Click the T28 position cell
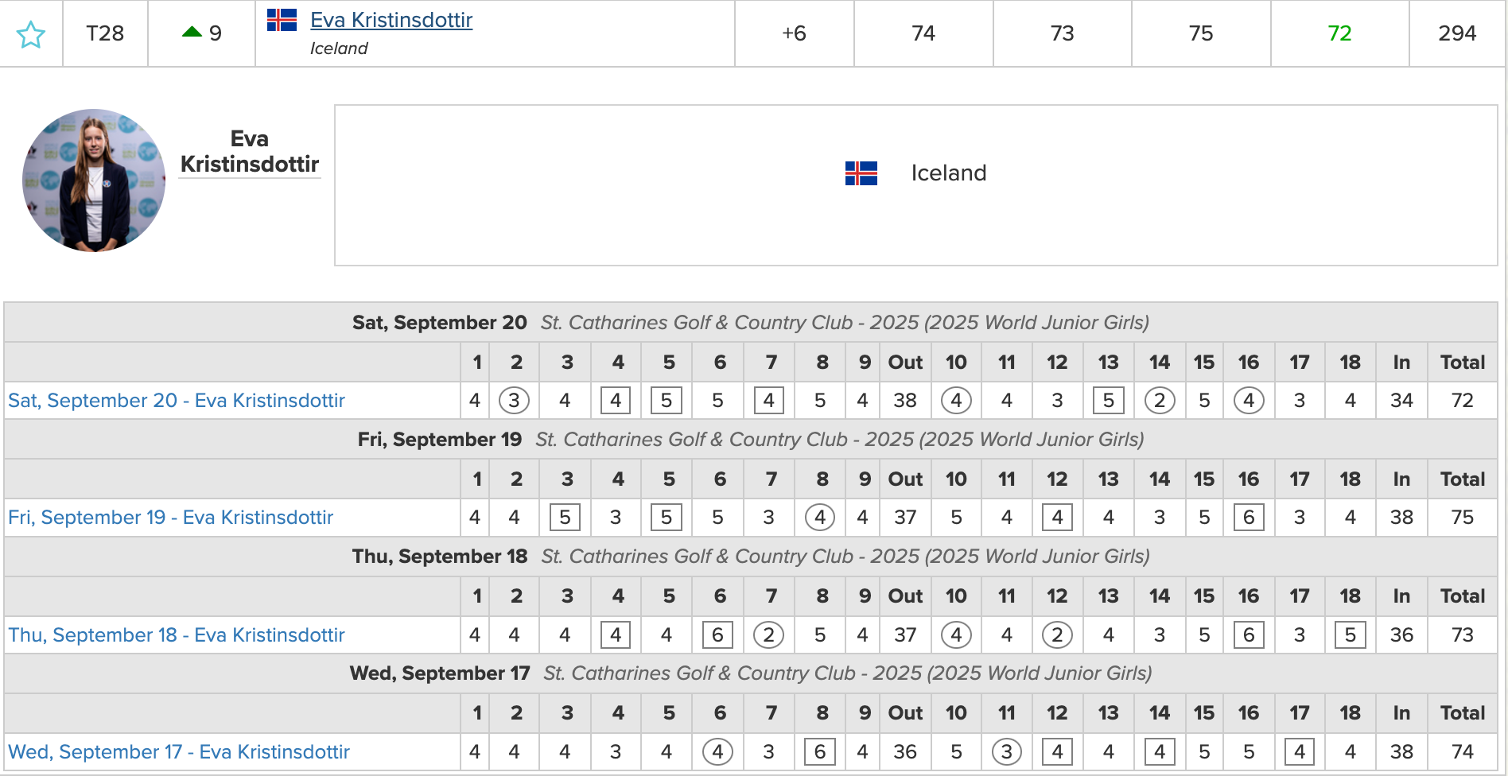This screenshot has height=776, width=1508. (x=105, y=33)
